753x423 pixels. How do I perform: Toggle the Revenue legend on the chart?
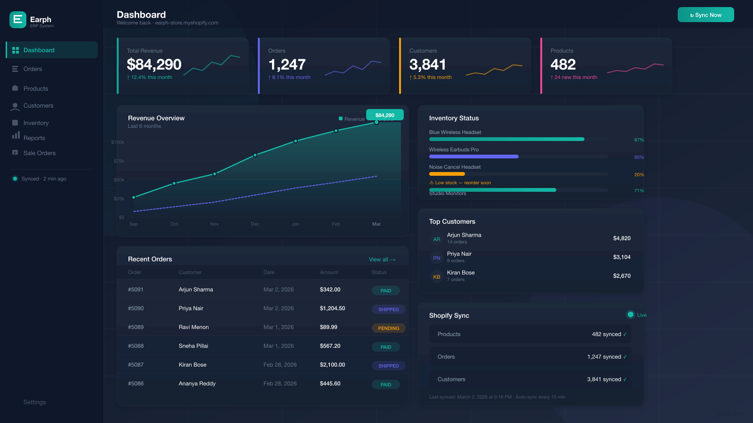350,119
